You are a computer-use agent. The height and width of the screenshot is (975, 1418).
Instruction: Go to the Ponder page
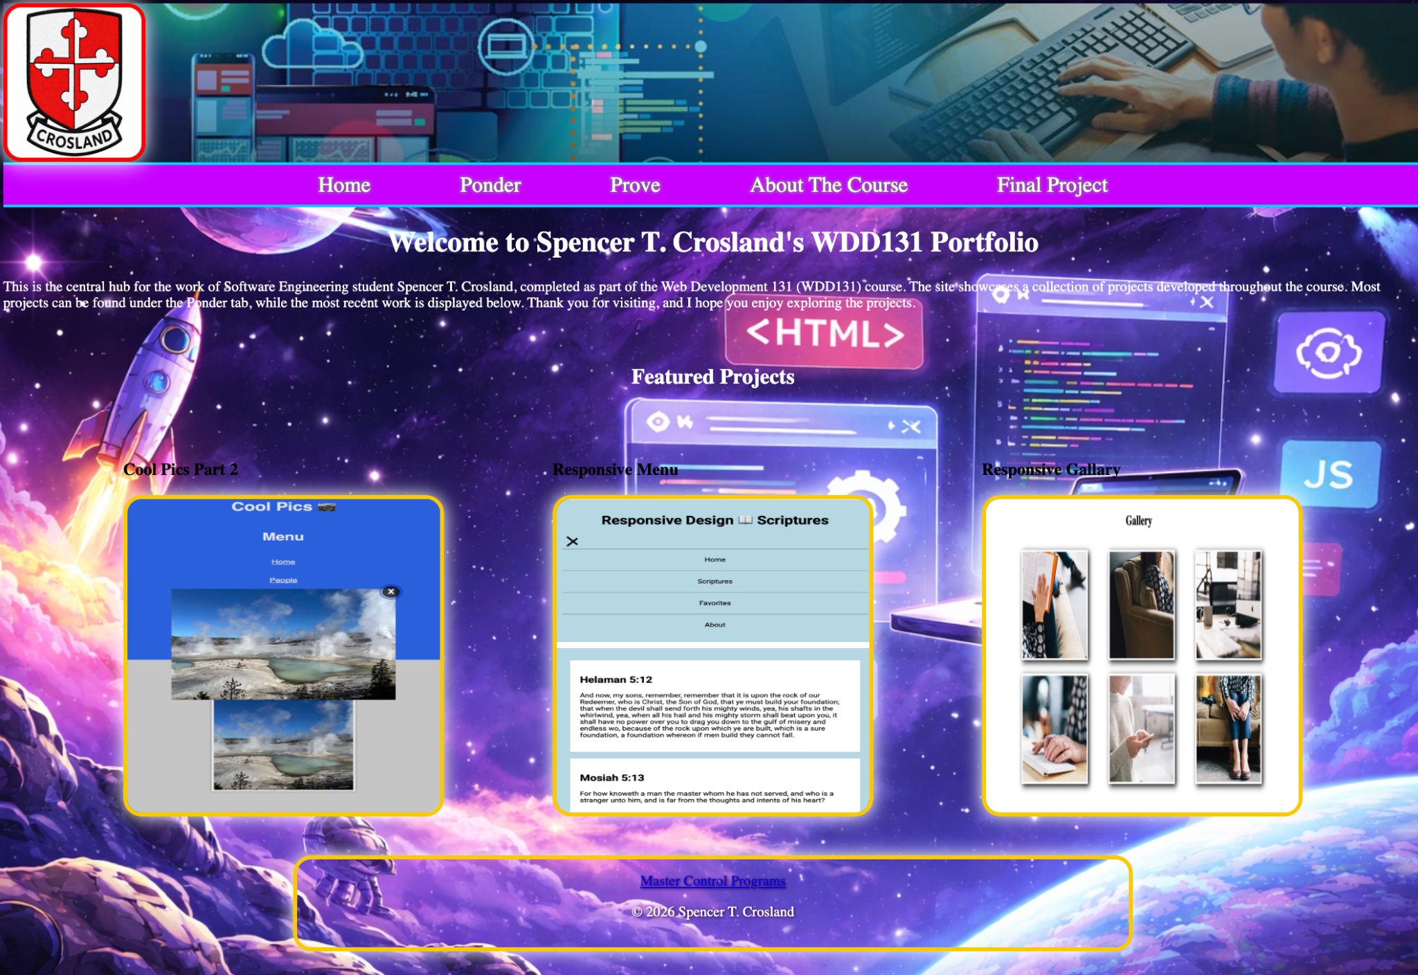click(x=490, y=185)
